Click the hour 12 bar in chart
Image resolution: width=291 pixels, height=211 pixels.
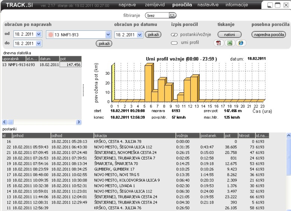pos(195,88)
